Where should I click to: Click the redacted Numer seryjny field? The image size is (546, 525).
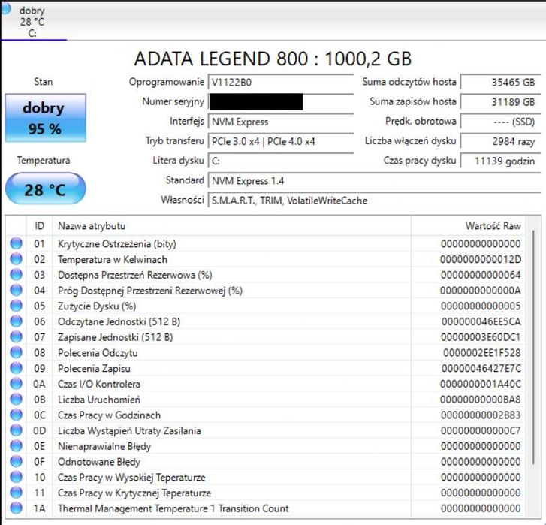[x=281, y=102]
